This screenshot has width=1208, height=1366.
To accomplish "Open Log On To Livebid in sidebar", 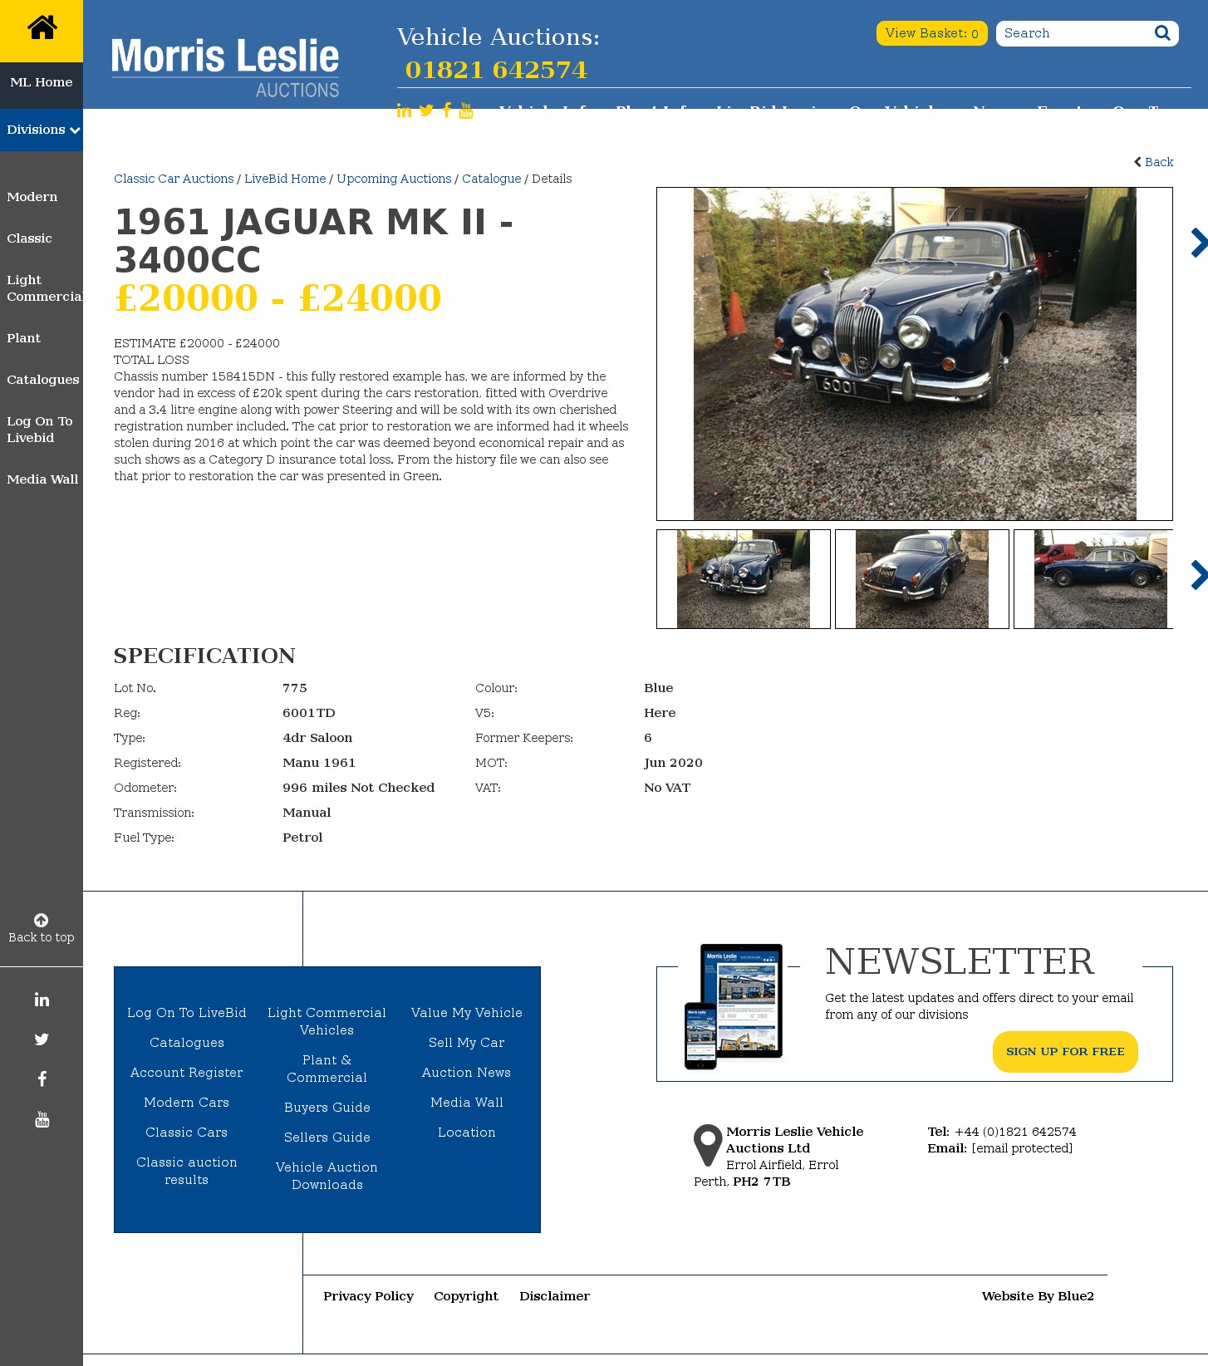I will click(40, 430).
